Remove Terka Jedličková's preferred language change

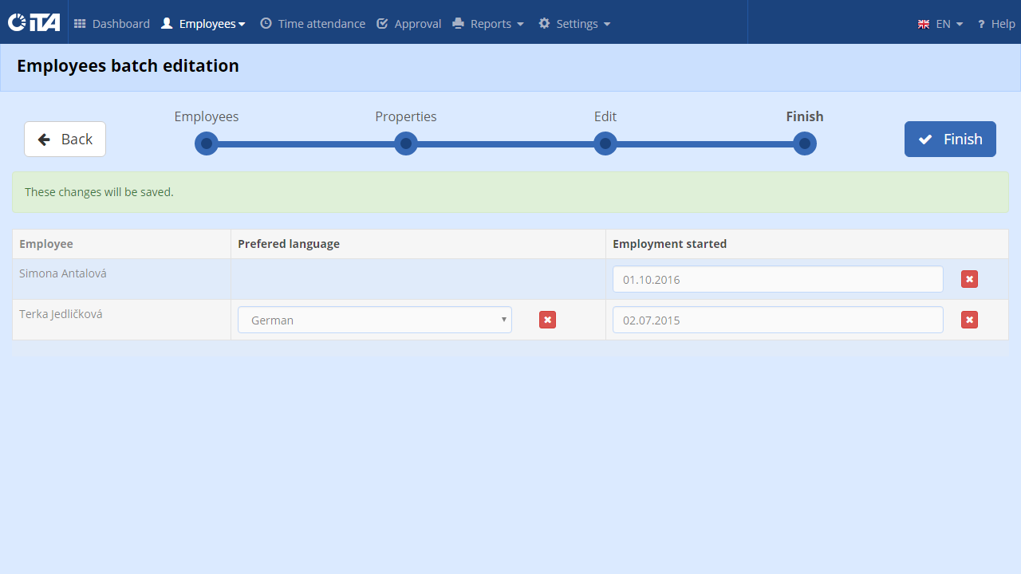[x=547, y=320]
